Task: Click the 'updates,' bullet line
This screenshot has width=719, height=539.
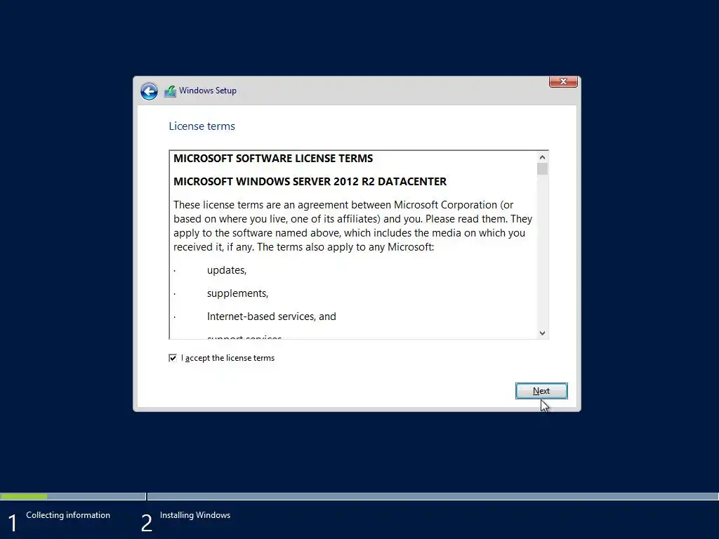Action: [x=227, y=270]
